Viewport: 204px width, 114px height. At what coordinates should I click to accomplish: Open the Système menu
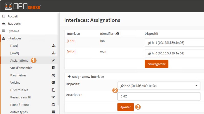pyautogui.click(x=13, y=31)
